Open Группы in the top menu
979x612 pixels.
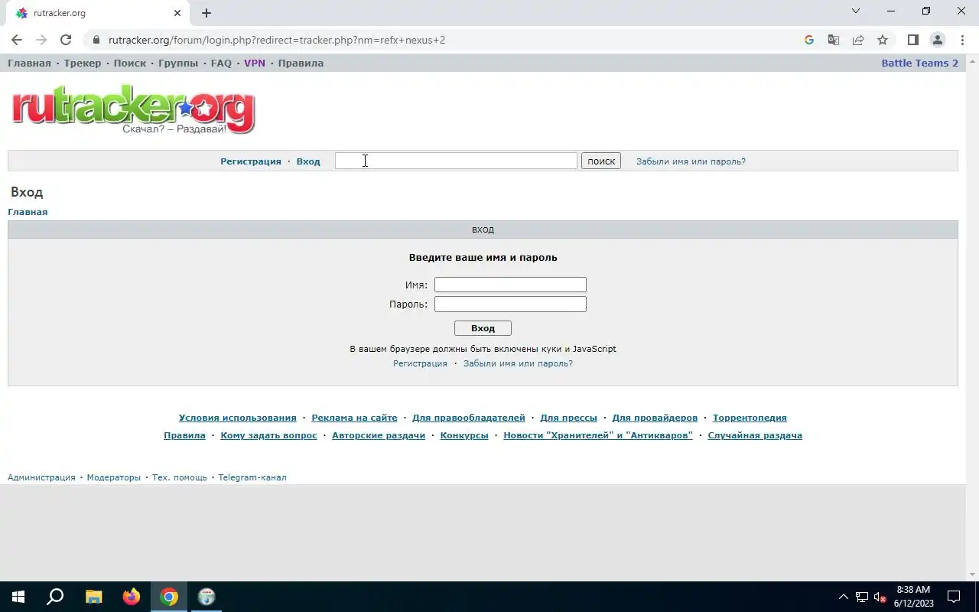[x=178, y=63]
